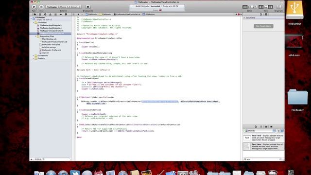Image resolution: width=311 pixels, height=175 pixels.
Task: Jump to previous issue arrow
Action: pyautogui.click(x=236, y=14)
